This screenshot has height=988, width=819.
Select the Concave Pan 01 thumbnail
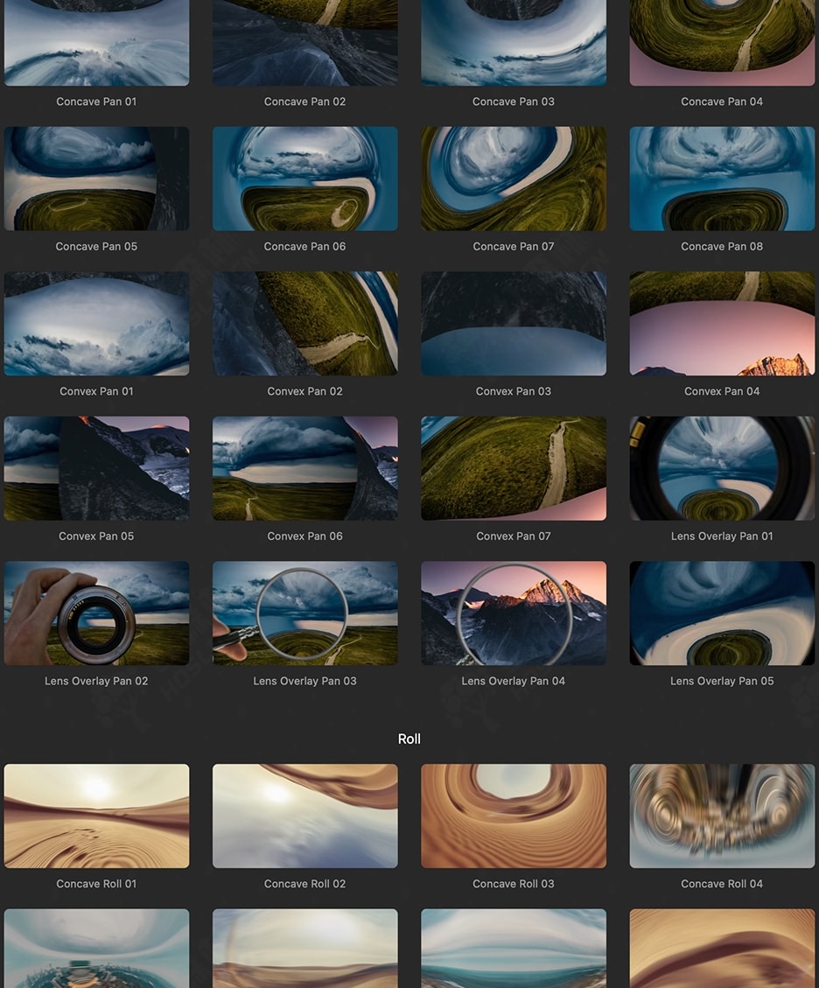tap(96, 42)
